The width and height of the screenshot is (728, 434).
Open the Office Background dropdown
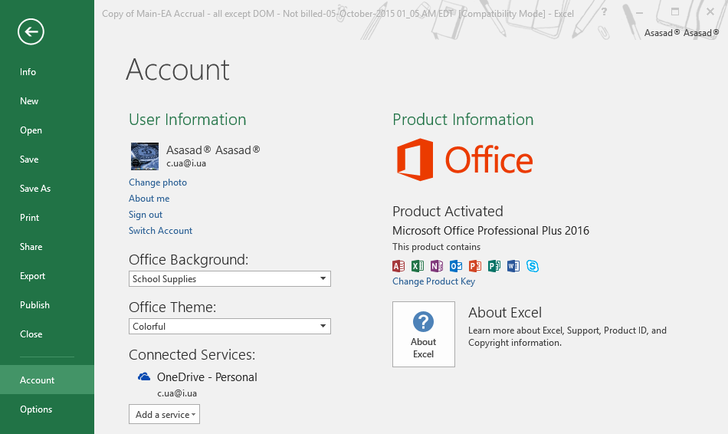230,279
